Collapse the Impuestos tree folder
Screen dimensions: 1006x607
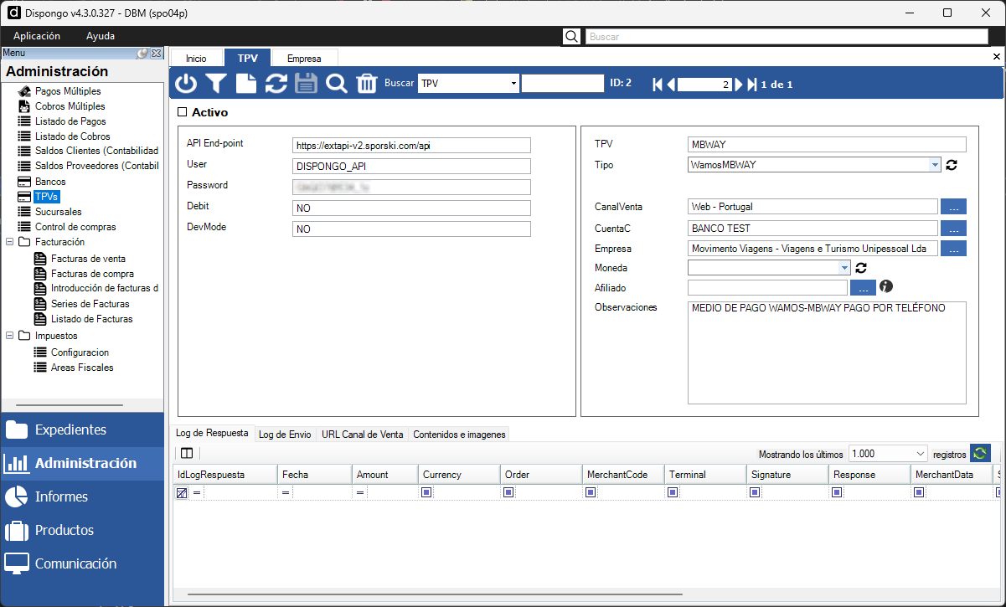tap(10, 336)
